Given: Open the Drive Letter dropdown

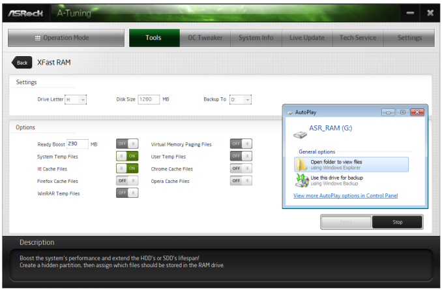Looking at the screenshot, I should pos(76,100).
